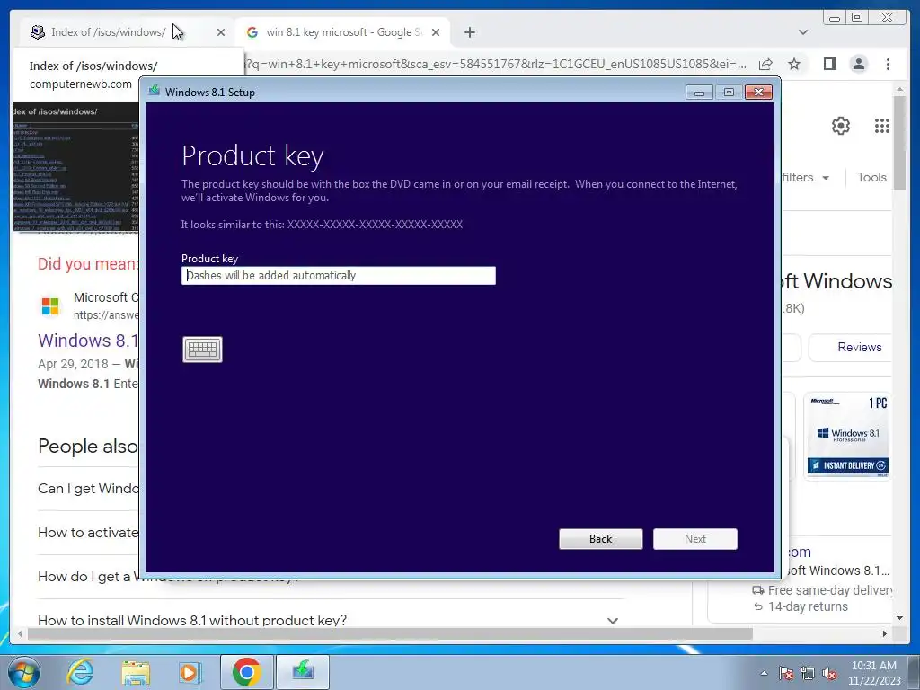This screenshot has height=690, width=920.
Task: Minimize the Windows 8.1 Setup window
Action: pos(699,93)
